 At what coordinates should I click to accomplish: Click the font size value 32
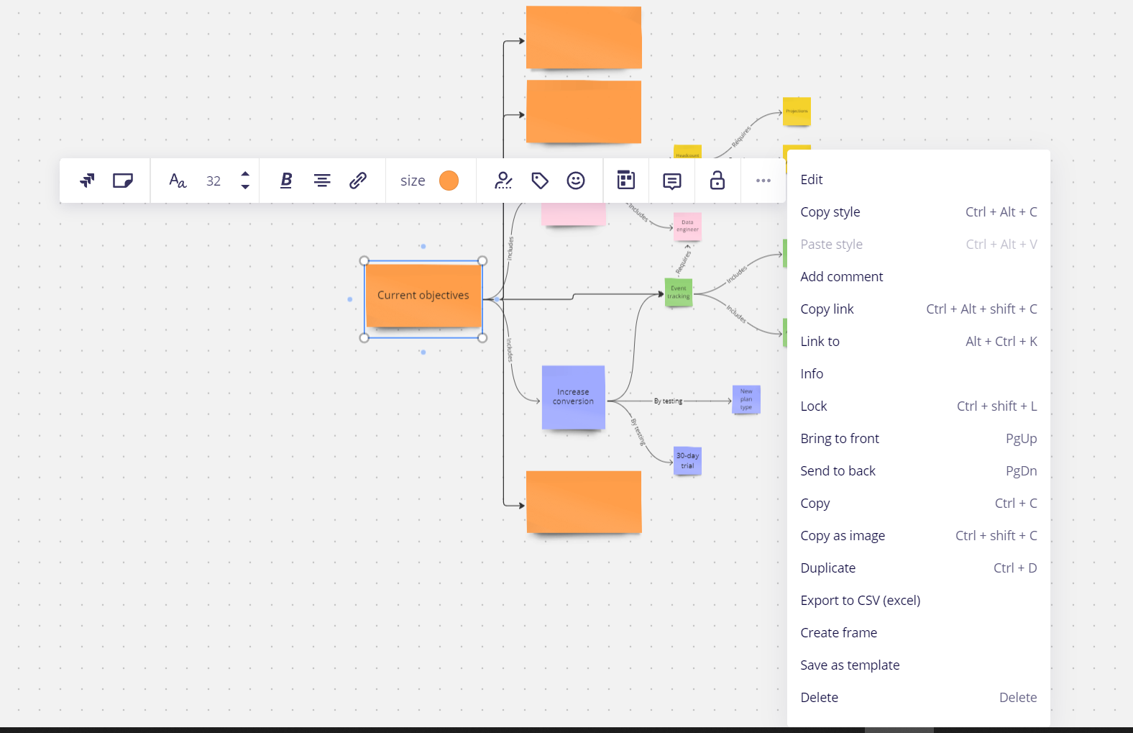point(214,181)
